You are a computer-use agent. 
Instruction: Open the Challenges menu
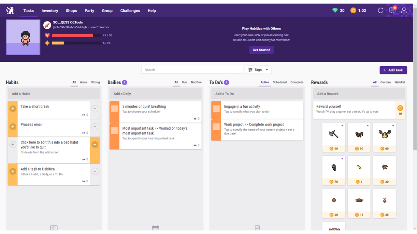(x=130, y=11)
